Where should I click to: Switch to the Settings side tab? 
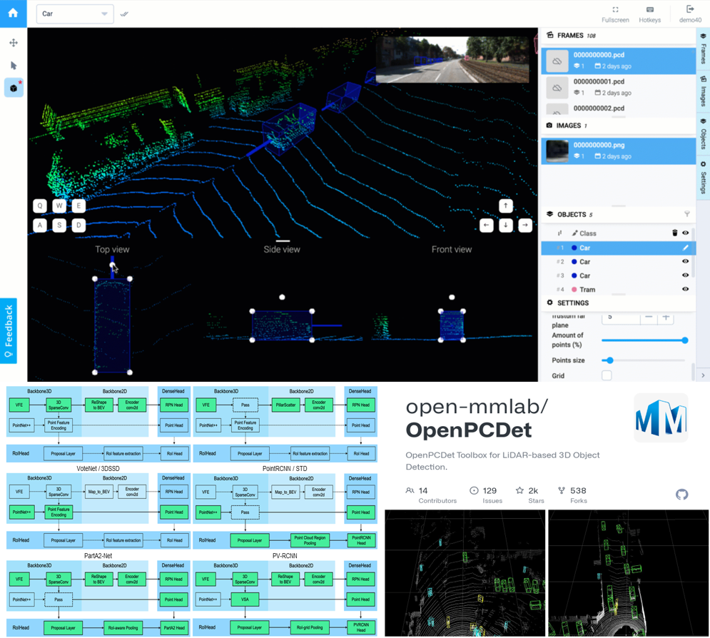coord(703,178)
